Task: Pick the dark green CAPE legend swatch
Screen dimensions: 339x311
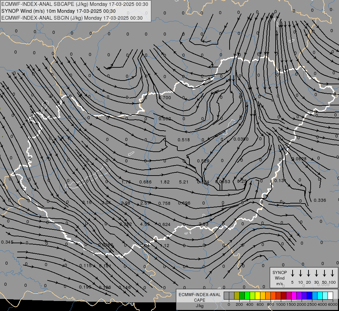Action: pyautogui.click(x=242, y=296)
